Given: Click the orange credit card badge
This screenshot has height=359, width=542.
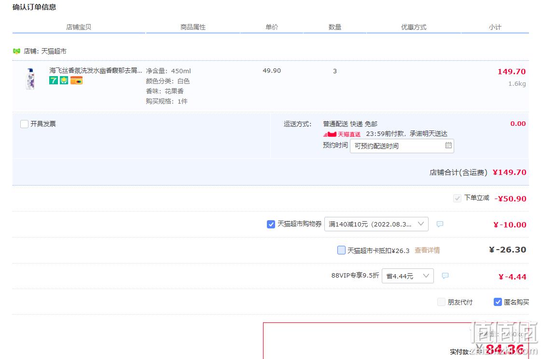Looking at the screenshot, I should (x=76, y=80).
